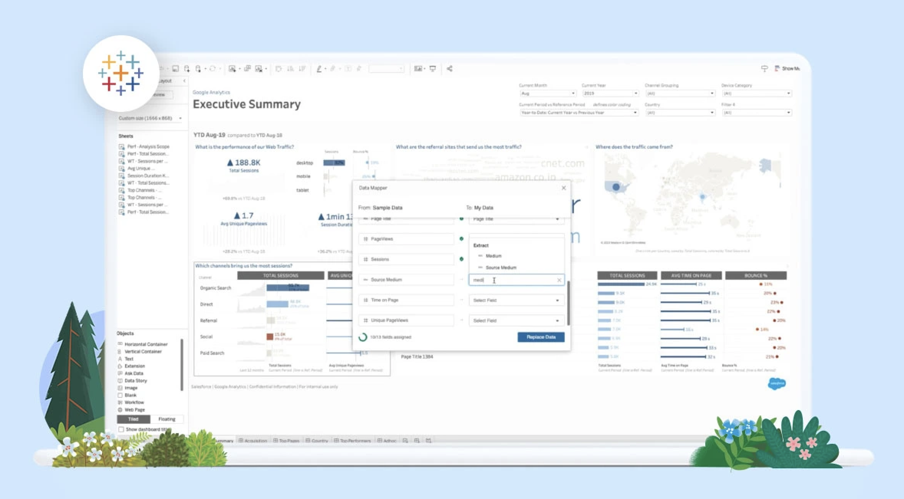
Task: Click the Highlight pen toolbar icon
Action: click(x=319, y=69)
